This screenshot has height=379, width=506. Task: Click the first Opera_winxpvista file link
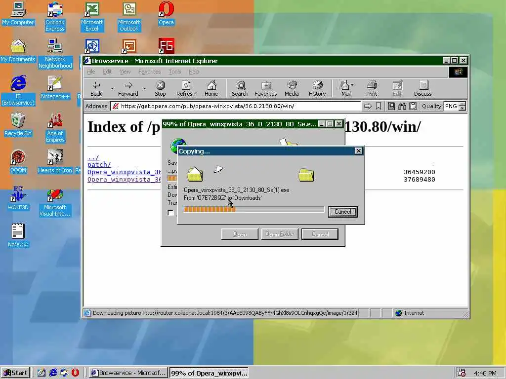tap(124, 172)
